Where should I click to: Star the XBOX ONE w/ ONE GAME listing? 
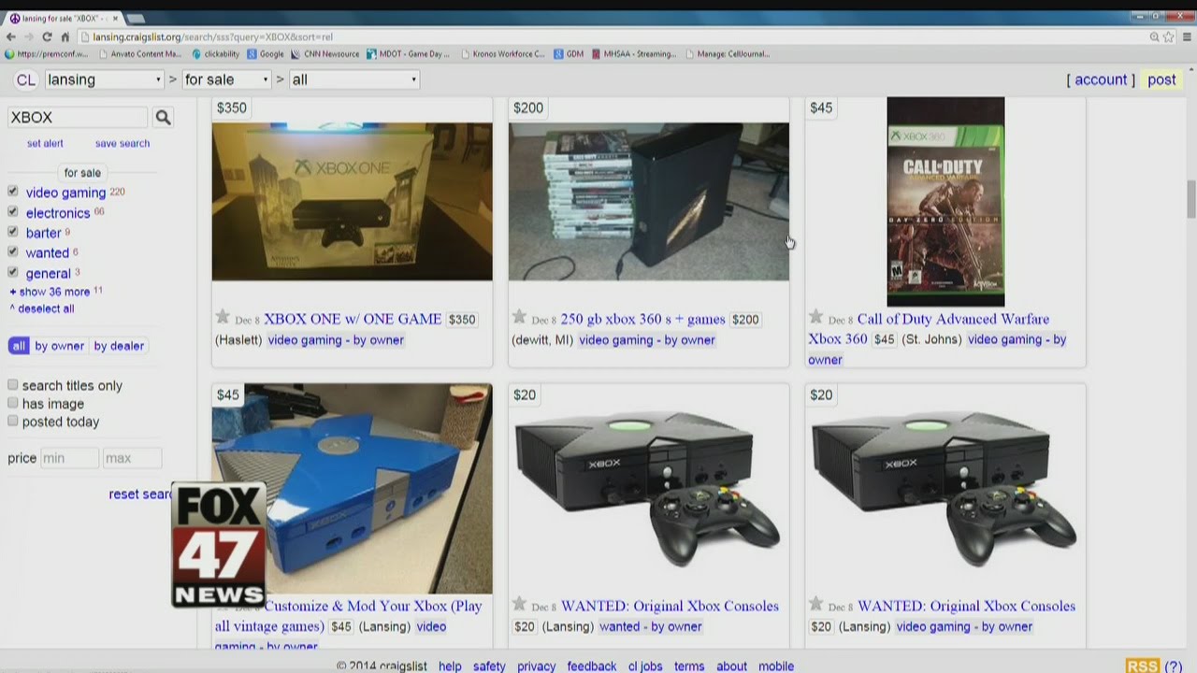(223, 317)
